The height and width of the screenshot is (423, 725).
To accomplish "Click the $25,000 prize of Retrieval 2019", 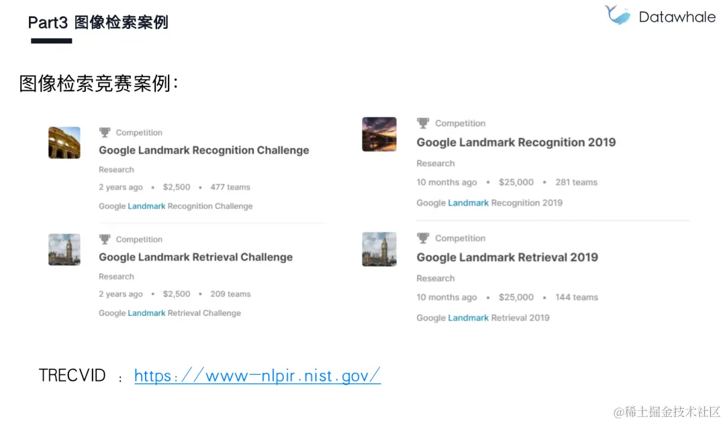I will click(x=516, y=298).
